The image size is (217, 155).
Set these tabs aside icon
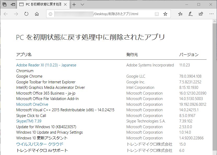click(13, 4)
